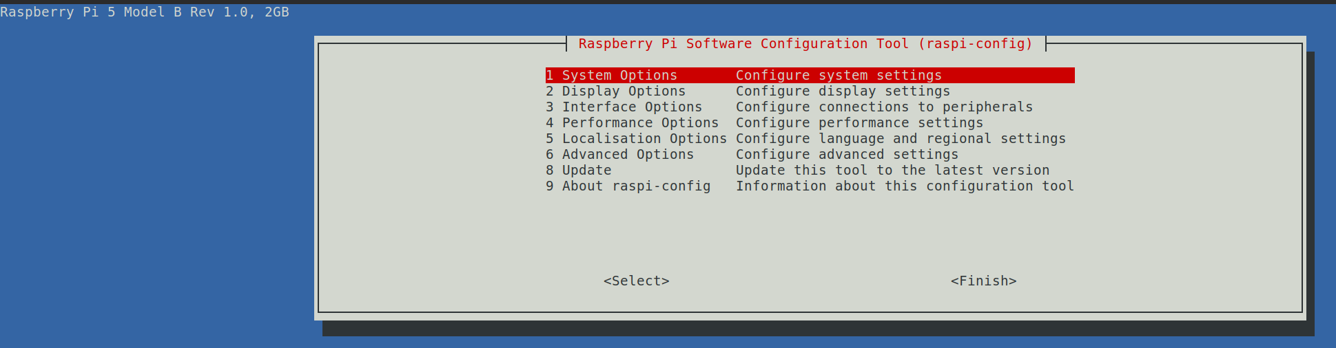Click 'Information about this configuration tool' text

point(905,186)
